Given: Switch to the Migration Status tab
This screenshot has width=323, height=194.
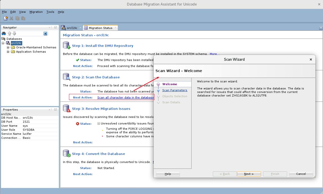Looking at the screenshot, I should 100,28.
